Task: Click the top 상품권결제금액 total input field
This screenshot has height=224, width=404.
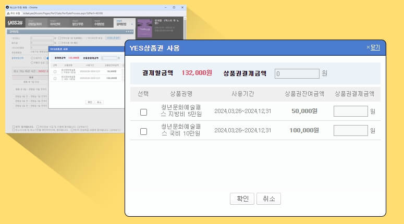Action: click(x=297, y=73)
